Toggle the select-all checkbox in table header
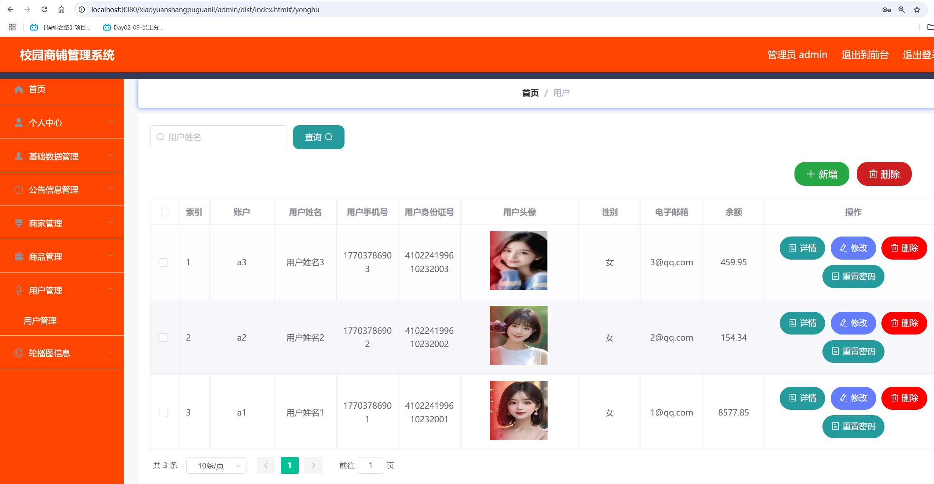 coord(165,212)
